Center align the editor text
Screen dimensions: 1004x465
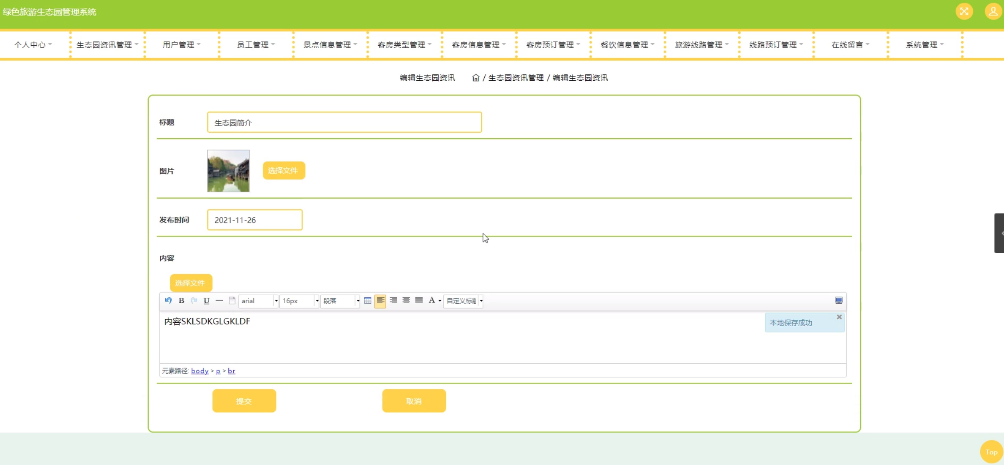click(x=406, y=300)
